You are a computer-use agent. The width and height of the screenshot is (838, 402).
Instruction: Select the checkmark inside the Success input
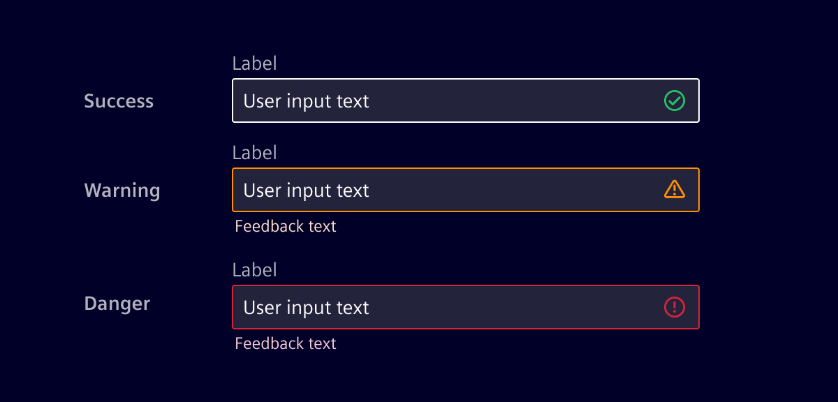[674, 100]
